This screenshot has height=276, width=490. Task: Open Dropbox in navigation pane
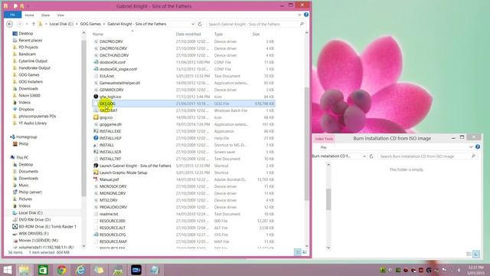(26, 109)
